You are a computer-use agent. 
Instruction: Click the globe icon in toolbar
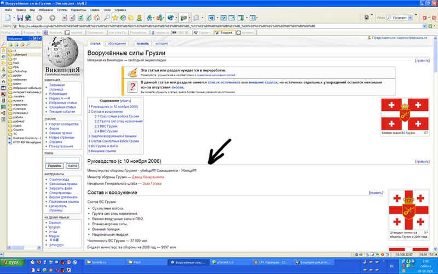pos(170,18)
